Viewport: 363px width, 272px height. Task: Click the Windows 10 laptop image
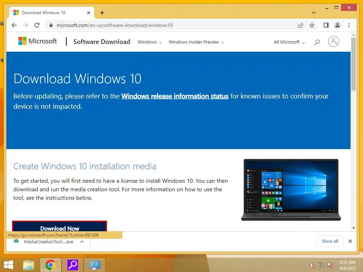click(291, 190)
